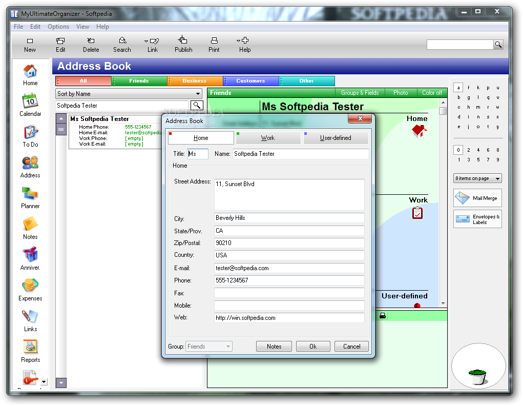This screenshot has width=523, height=406.
Task: Open the Options menu
Action: (x=58, y=27)
